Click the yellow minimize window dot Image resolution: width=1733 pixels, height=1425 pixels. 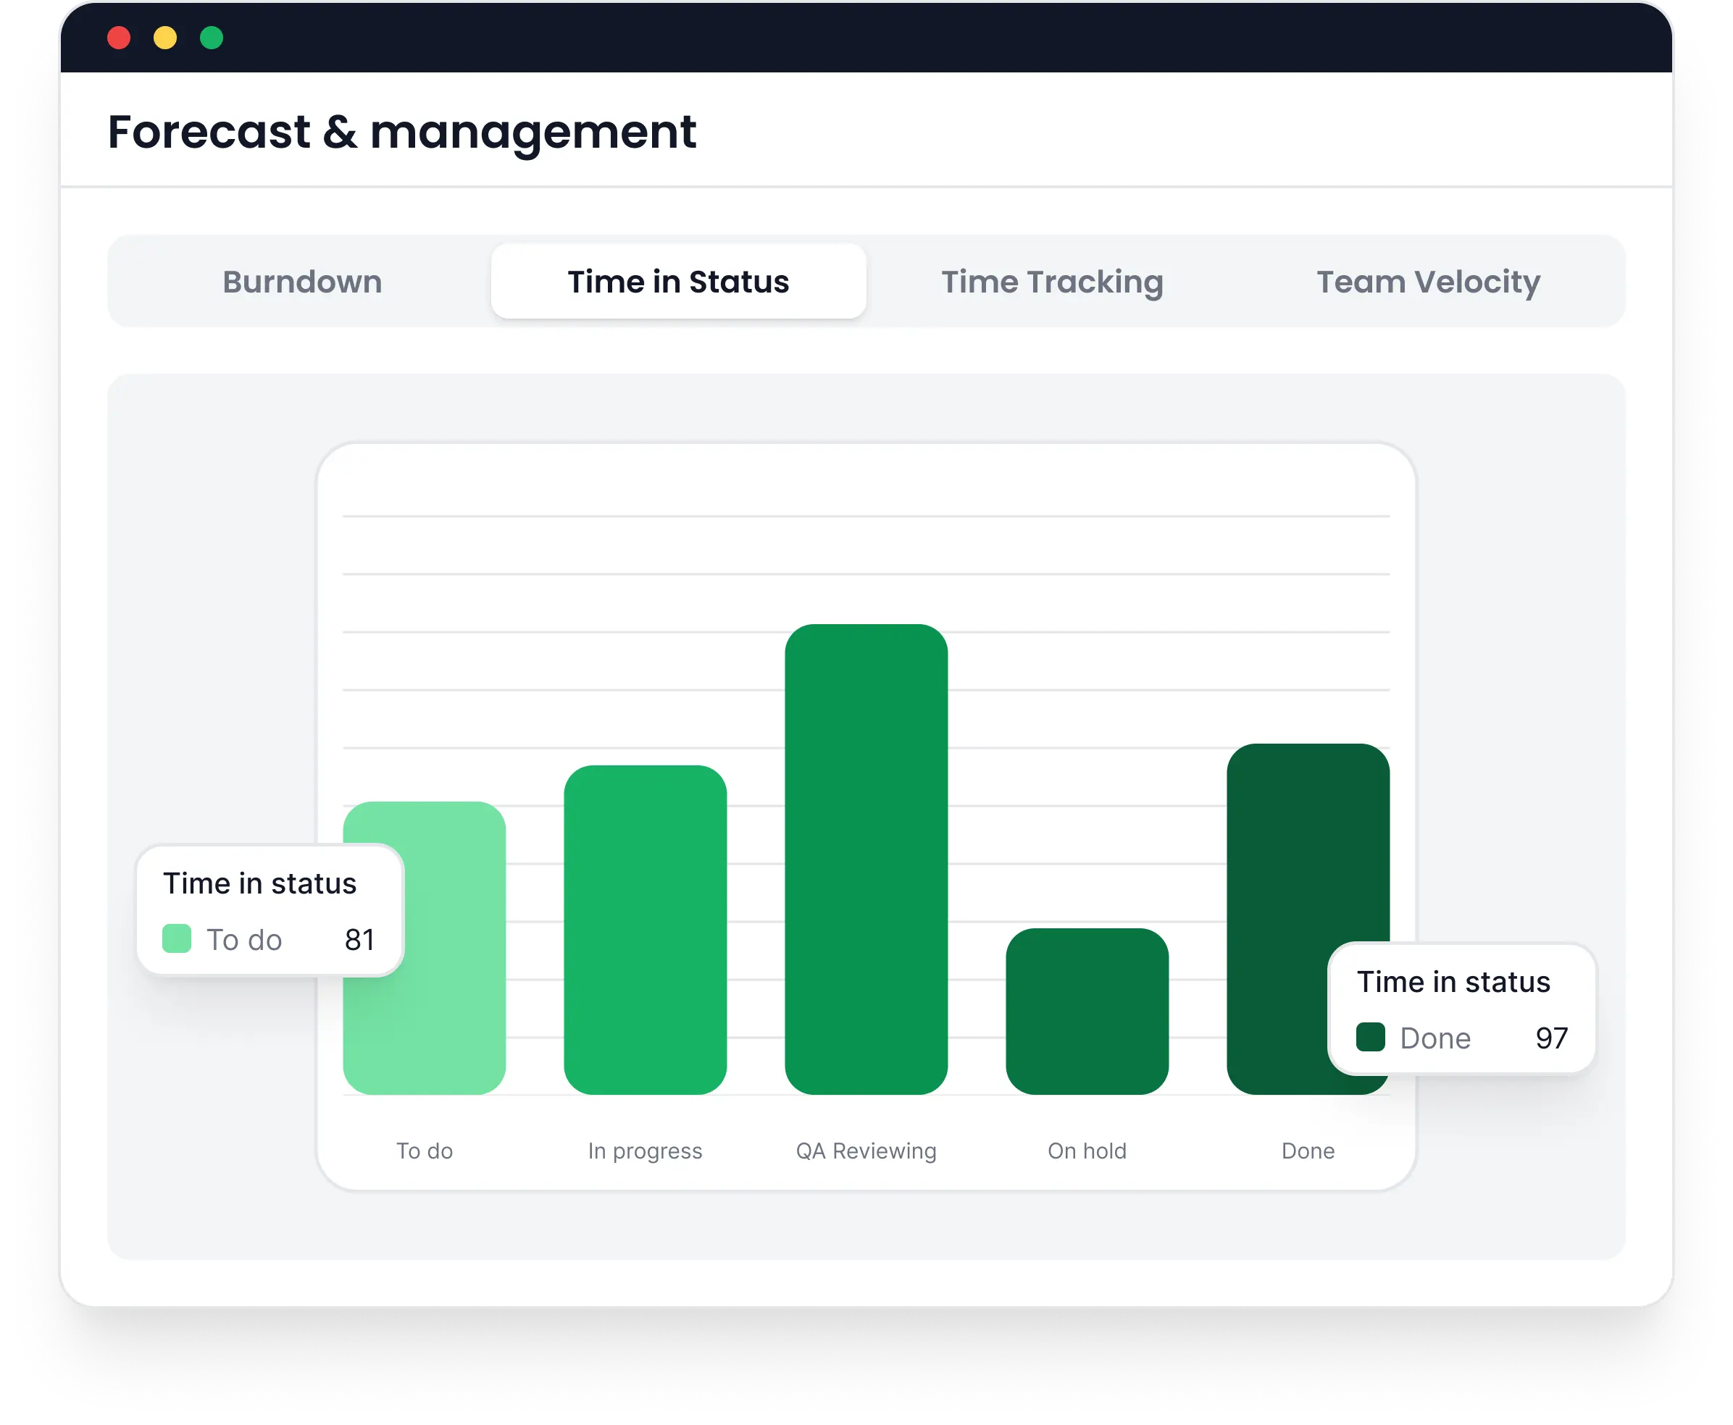[165, 38]
